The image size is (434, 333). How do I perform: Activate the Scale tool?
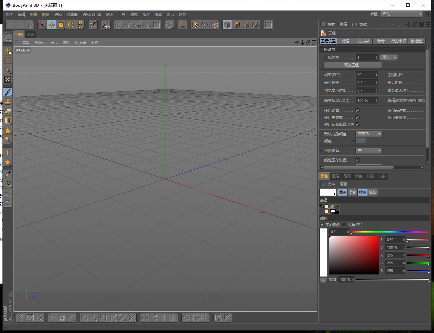click(61, 25)
